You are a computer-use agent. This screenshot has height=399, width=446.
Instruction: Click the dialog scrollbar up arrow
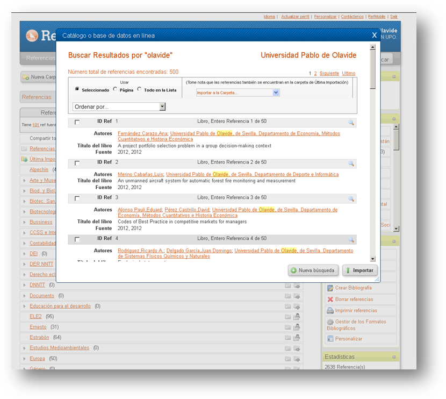click(x=372, y=47)
